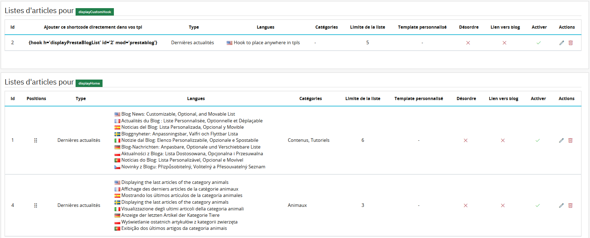Screen dimensions: 590x238
Task: Click the displayCustomHook green badge
Action: pyautogui.click(x=95, y=12)
